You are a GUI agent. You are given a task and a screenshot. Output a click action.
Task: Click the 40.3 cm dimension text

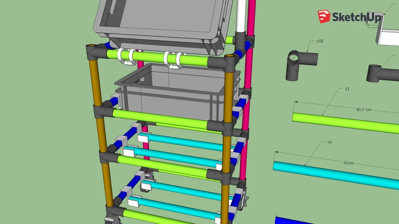tap(362, 109)
